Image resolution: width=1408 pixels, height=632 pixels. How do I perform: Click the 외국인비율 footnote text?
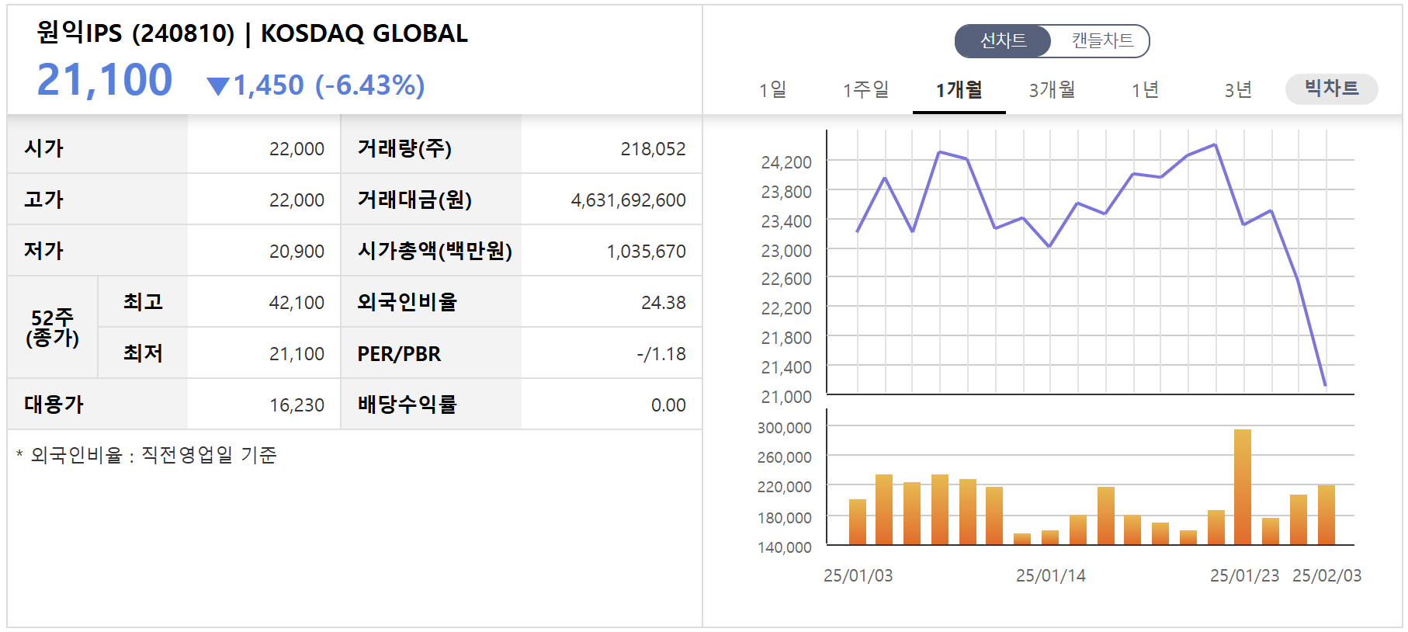[x=146, y=455]
